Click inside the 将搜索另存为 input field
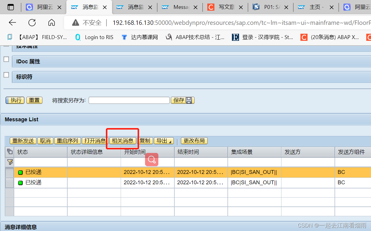The height and width of the screenshot is (231, 371). pyautogui.click(x=129, y=100)
